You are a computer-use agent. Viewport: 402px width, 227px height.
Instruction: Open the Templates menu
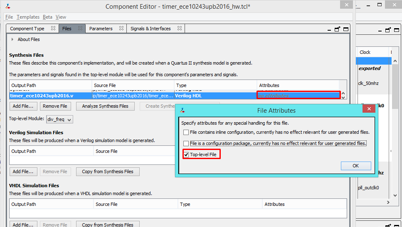[28, 17]
